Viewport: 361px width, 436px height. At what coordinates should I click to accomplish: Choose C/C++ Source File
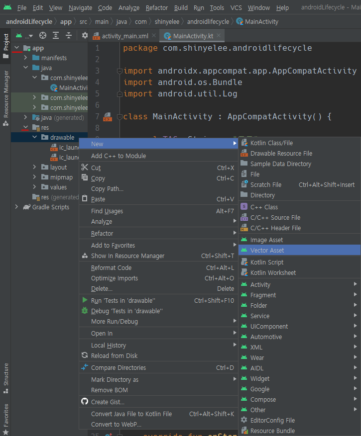click(x=299, y=217)
